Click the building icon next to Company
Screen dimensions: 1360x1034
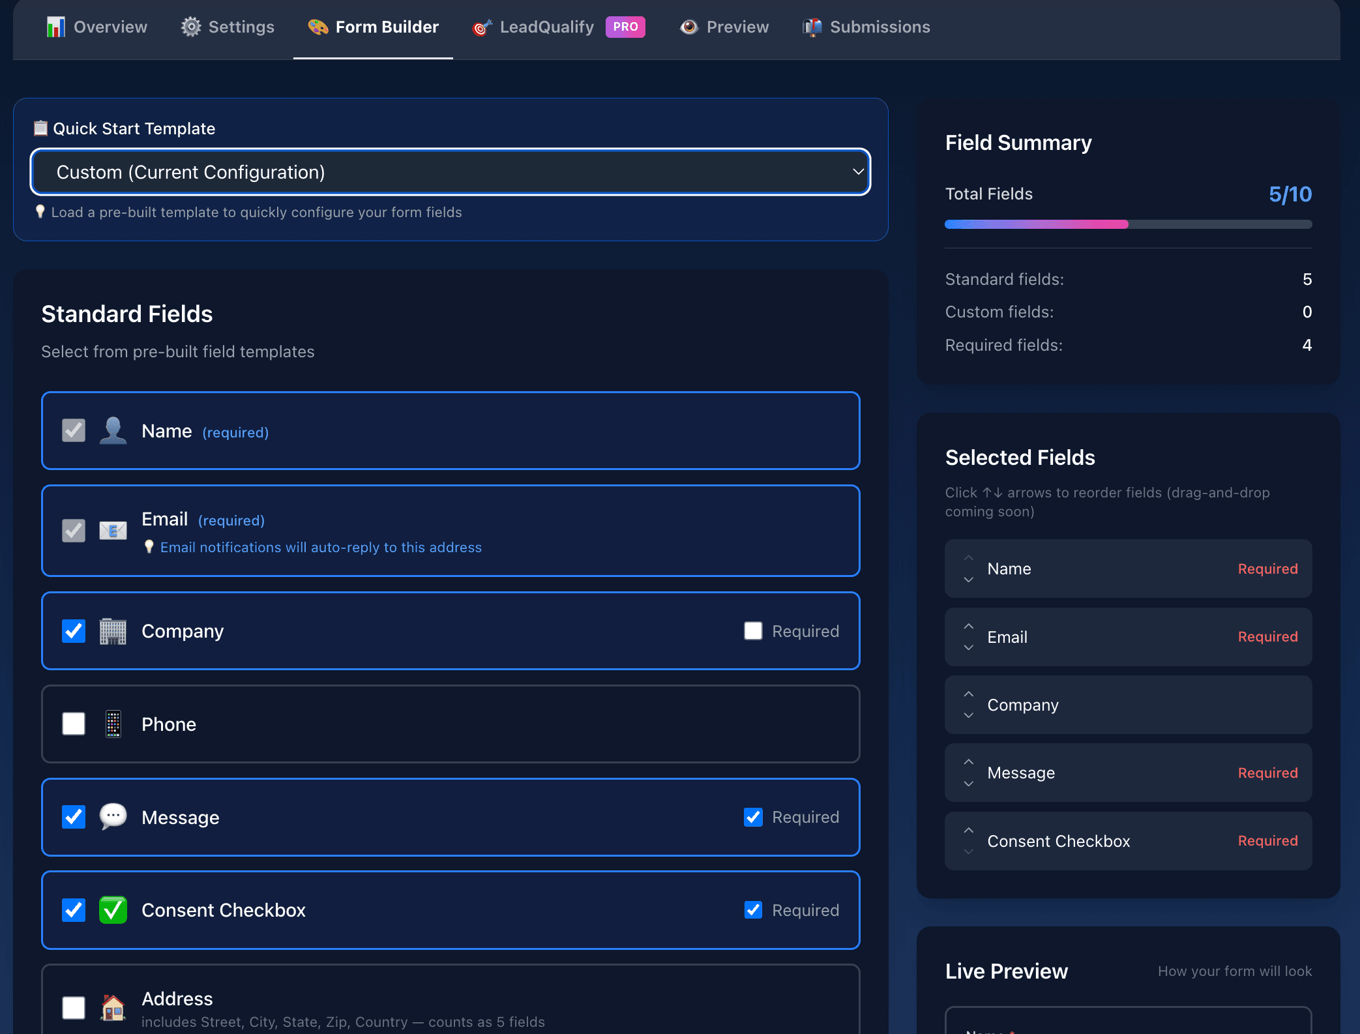[113, 630]
